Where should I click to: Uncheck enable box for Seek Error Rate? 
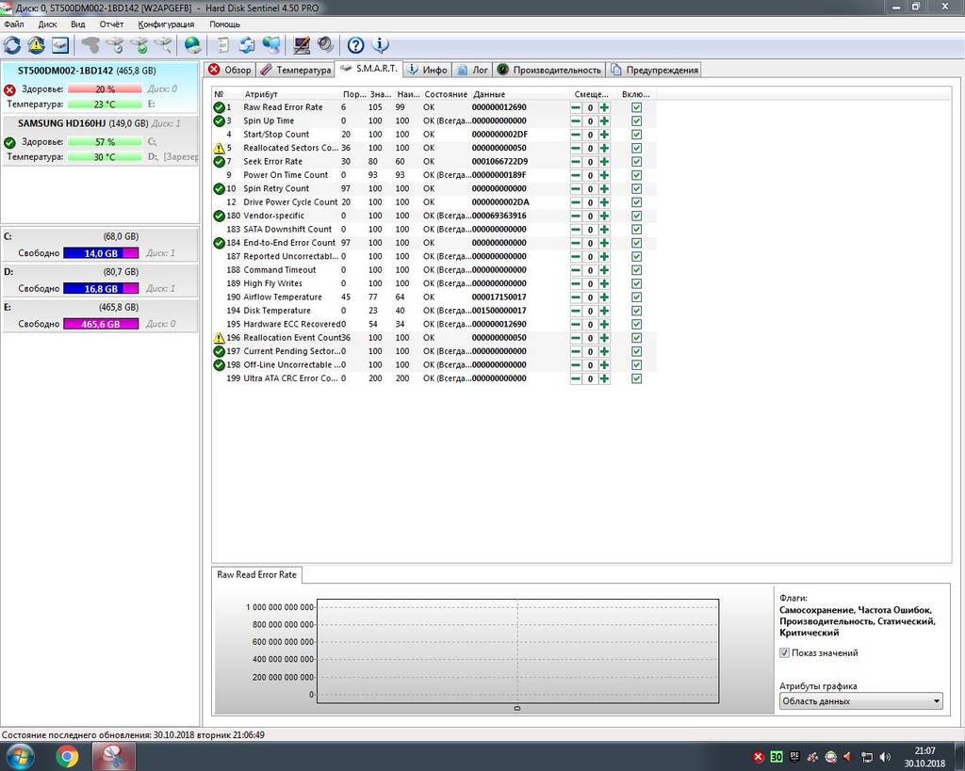[636, 162]
